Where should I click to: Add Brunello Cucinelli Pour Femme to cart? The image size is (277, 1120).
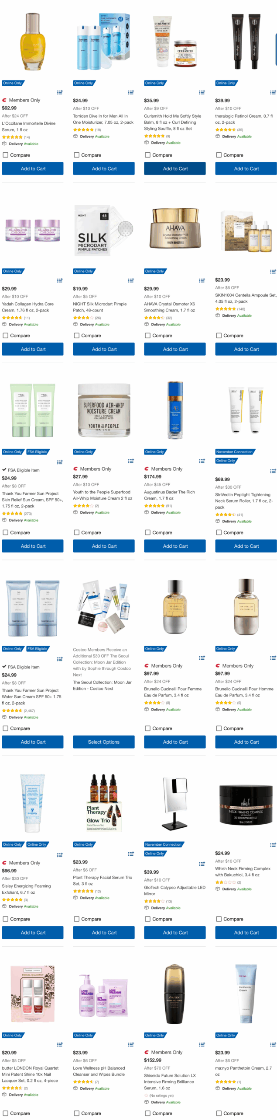(175, 742)
